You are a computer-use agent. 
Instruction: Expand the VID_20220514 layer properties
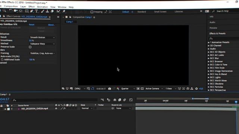coord(5,109)
